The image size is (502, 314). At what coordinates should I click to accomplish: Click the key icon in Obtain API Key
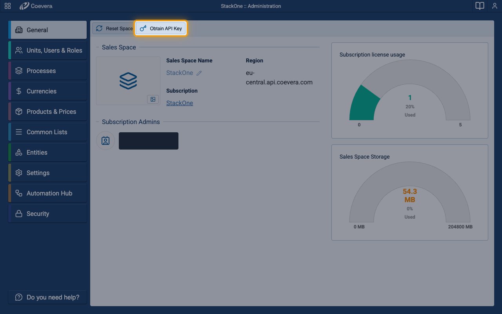144,28
